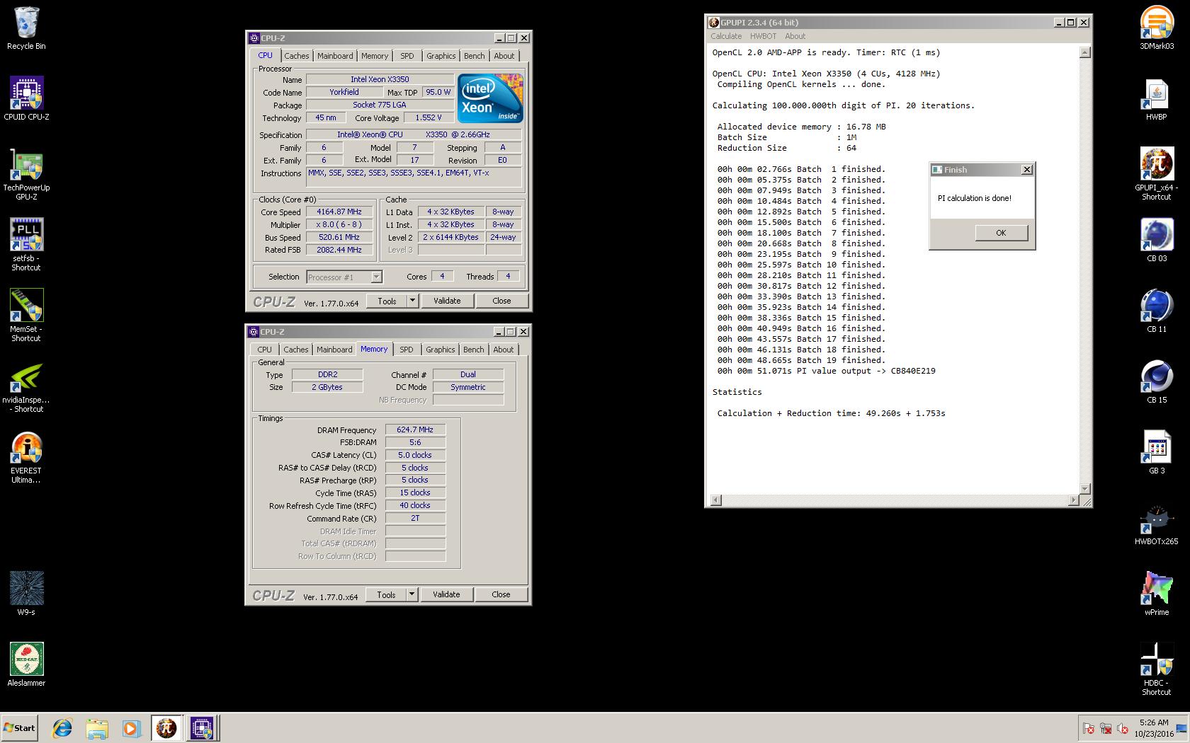The width and height of the screenshot is (1190, 743).
Task: Open Memory tab in top CPU-Z window
Action: [375, 56]
